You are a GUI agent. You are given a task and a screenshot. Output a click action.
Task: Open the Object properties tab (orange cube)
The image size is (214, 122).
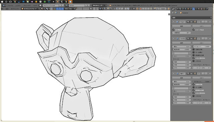point(188,9)
